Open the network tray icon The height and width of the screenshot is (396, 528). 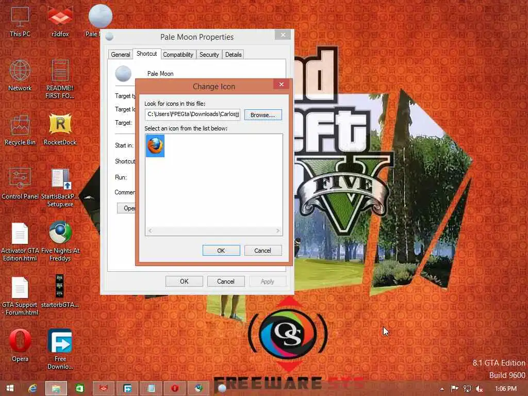click(x=467, y=389)
